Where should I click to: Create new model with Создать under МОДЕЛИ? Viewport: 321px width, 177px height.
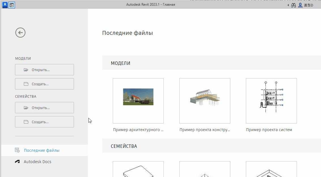pos(44,84)
